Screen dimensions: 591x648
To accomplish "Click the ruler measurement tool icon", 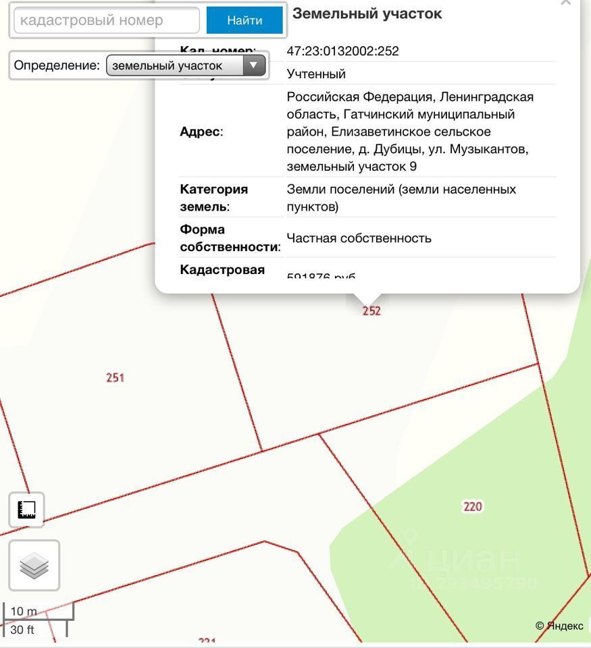I will pyautogui.click(x=26, y=510).
